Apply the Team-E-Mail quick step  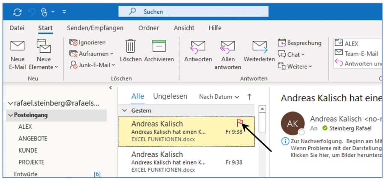click(x=356, y=53)
